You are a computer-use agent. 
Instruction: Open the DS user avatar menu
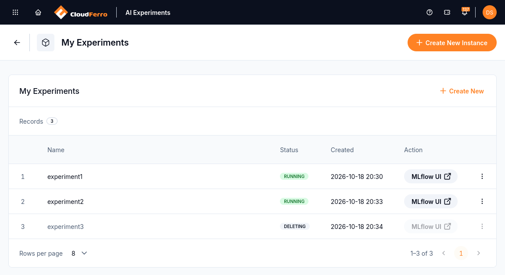click(x=489, y=13)
